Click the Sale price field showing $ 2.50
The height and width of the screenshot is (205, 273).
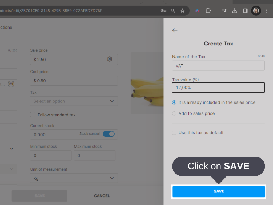pos(74,60)
